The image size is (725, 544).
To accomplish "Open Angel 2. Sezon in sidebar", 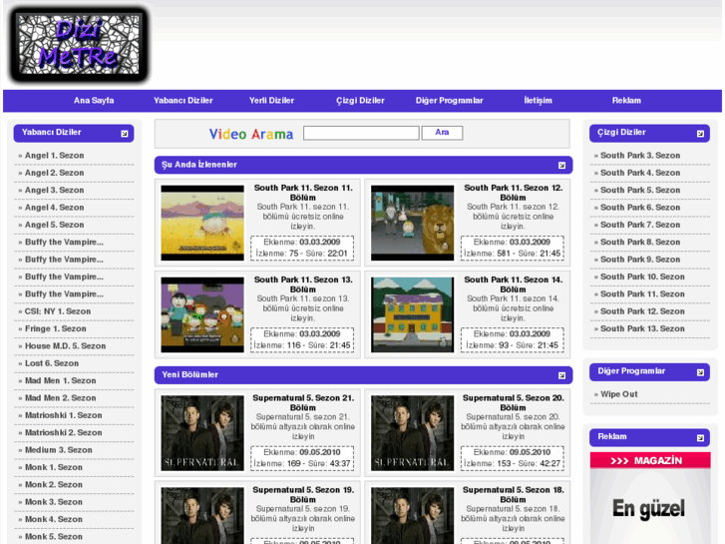I will coord(54,173).
